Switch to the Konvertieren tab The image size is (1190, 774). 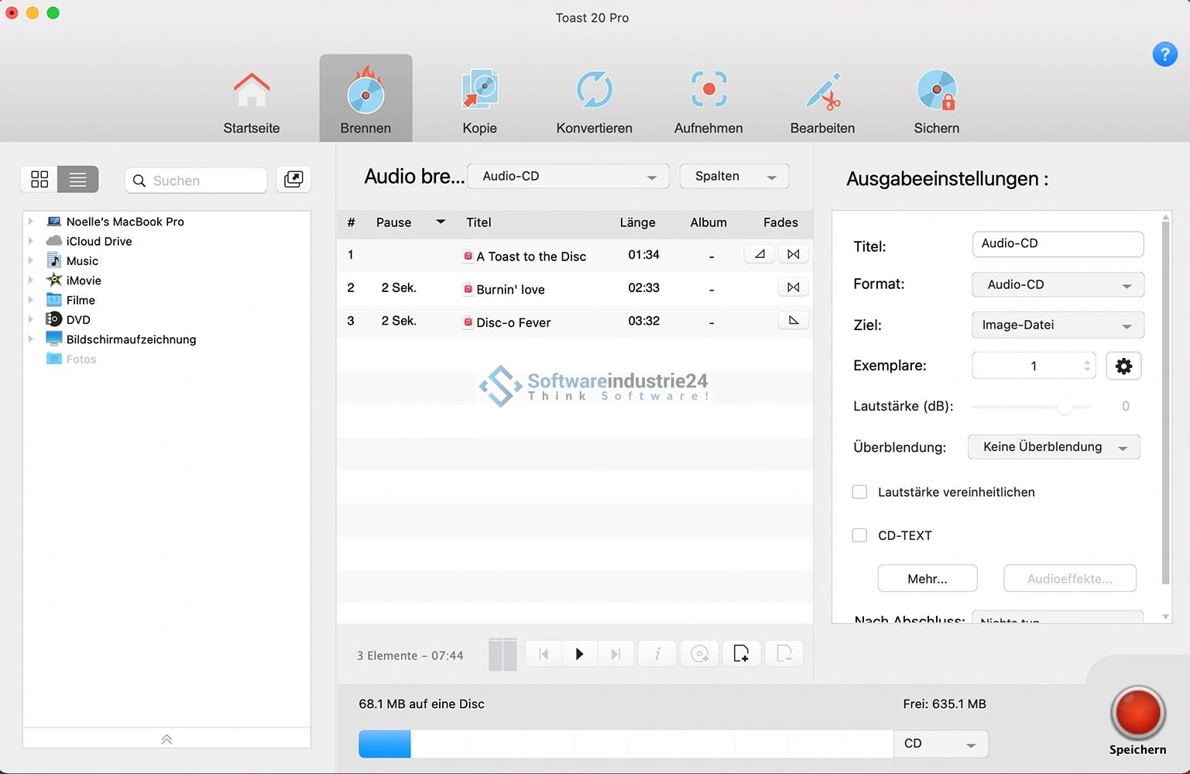[594, 101]
